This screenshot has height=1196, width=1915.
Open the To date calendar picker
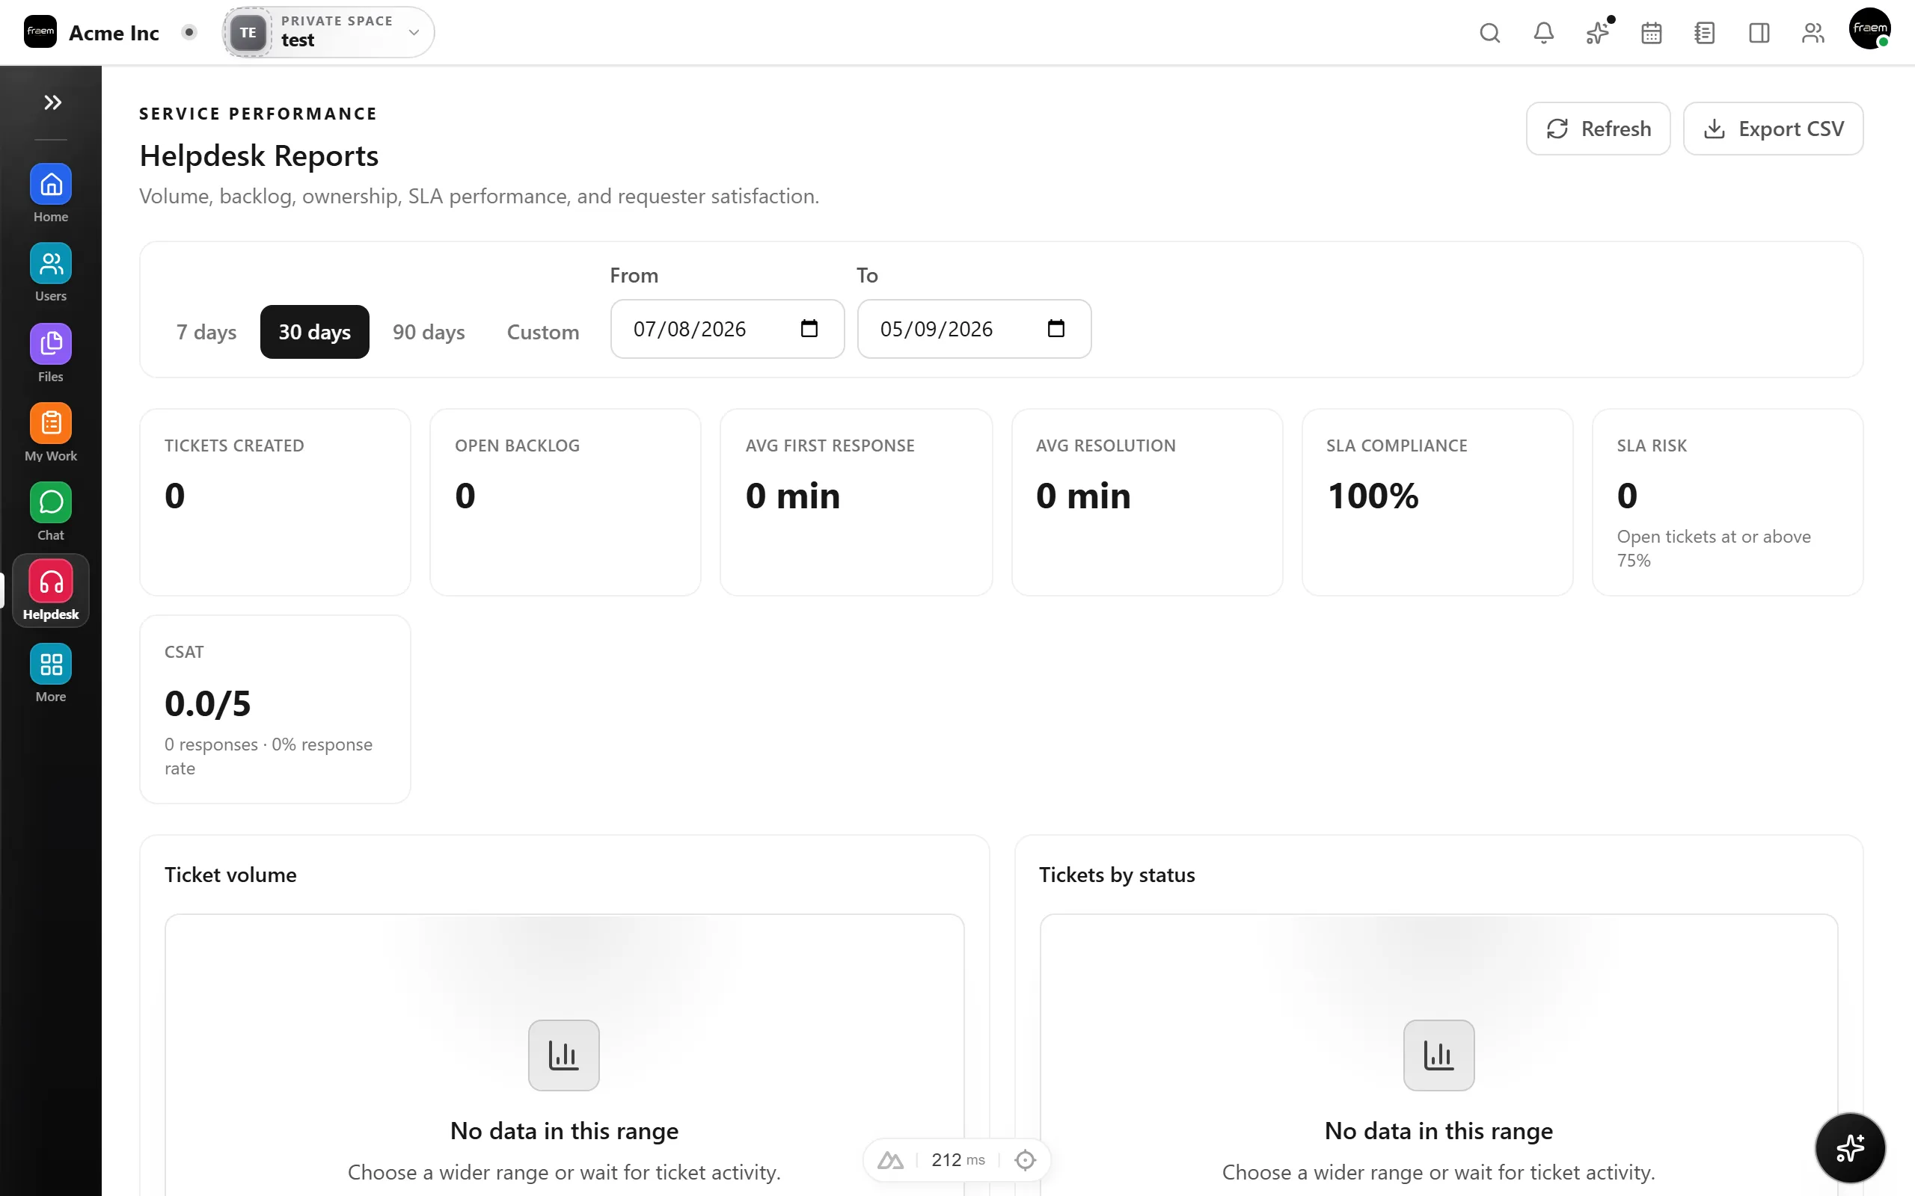(1055, 328)
